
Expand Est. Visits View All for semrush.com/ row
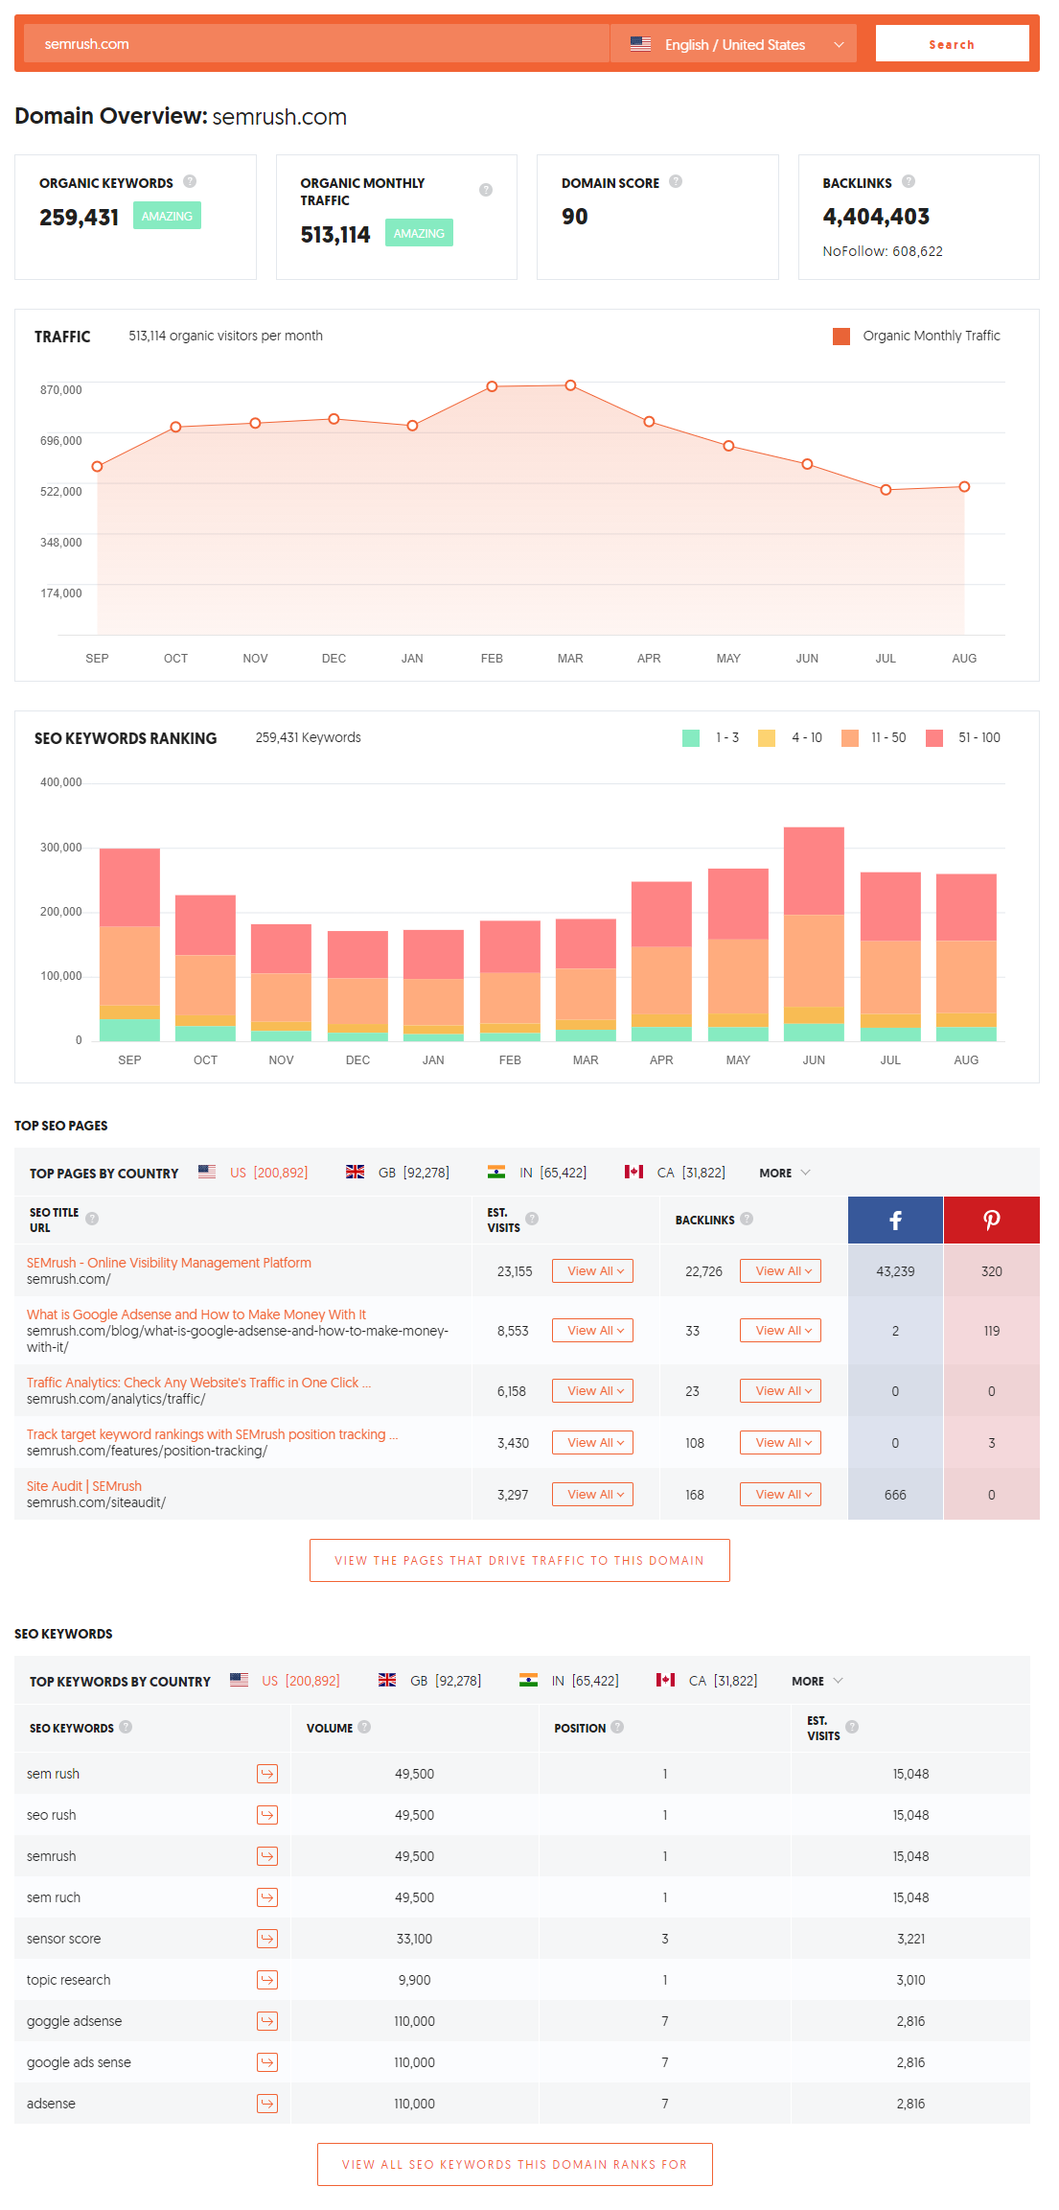592,1271
